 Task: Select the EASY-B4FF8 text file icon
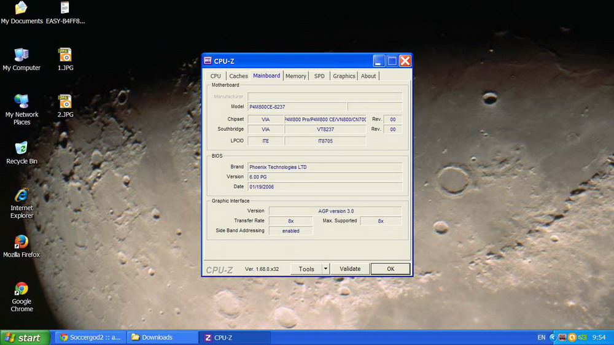[65, 9]
